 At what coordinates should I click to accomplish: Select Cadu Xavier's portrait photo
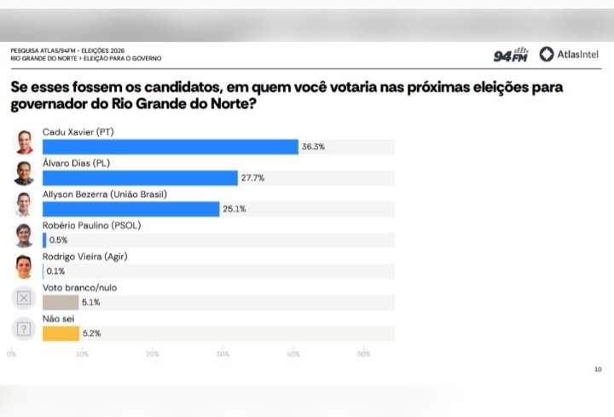tap(24, 142)
